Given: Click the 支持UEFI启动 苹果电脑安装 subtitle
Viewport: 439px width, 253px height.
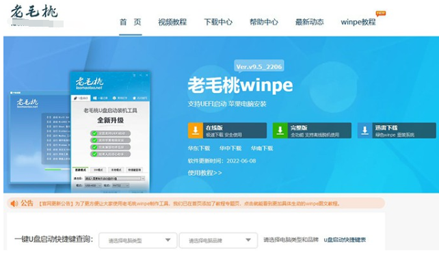Looking at the screenshot, I should coord(227,104).
